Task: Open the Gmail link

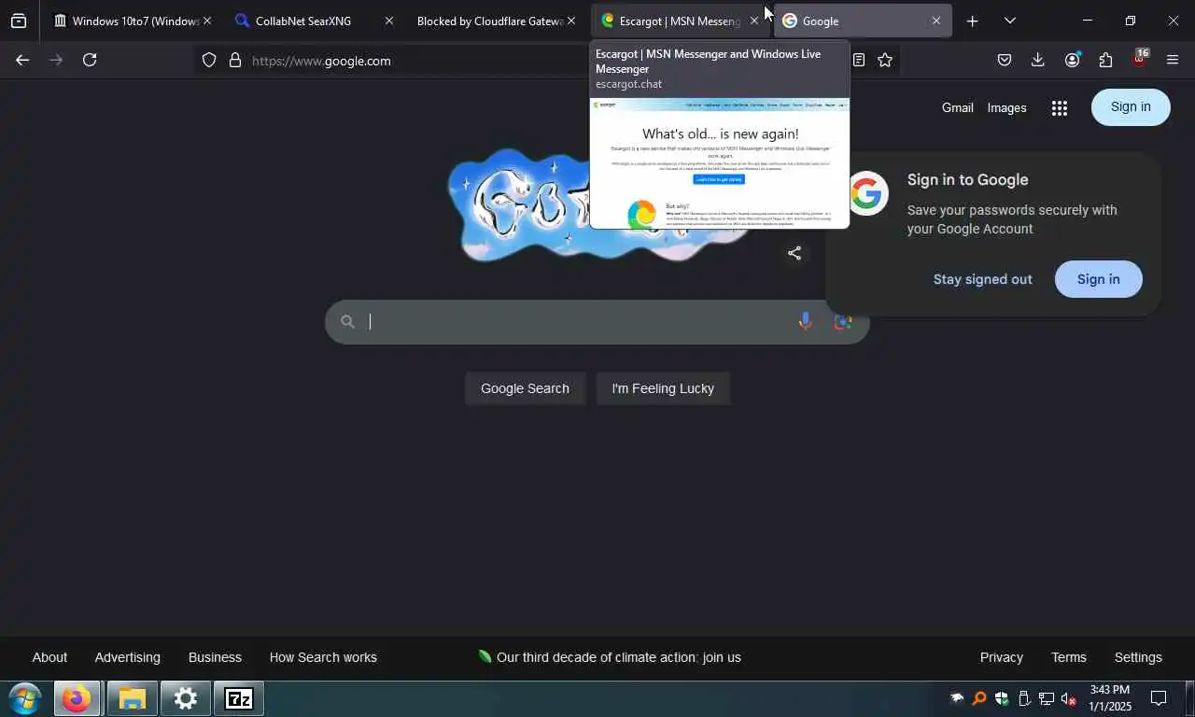Action: click(957, 107)
